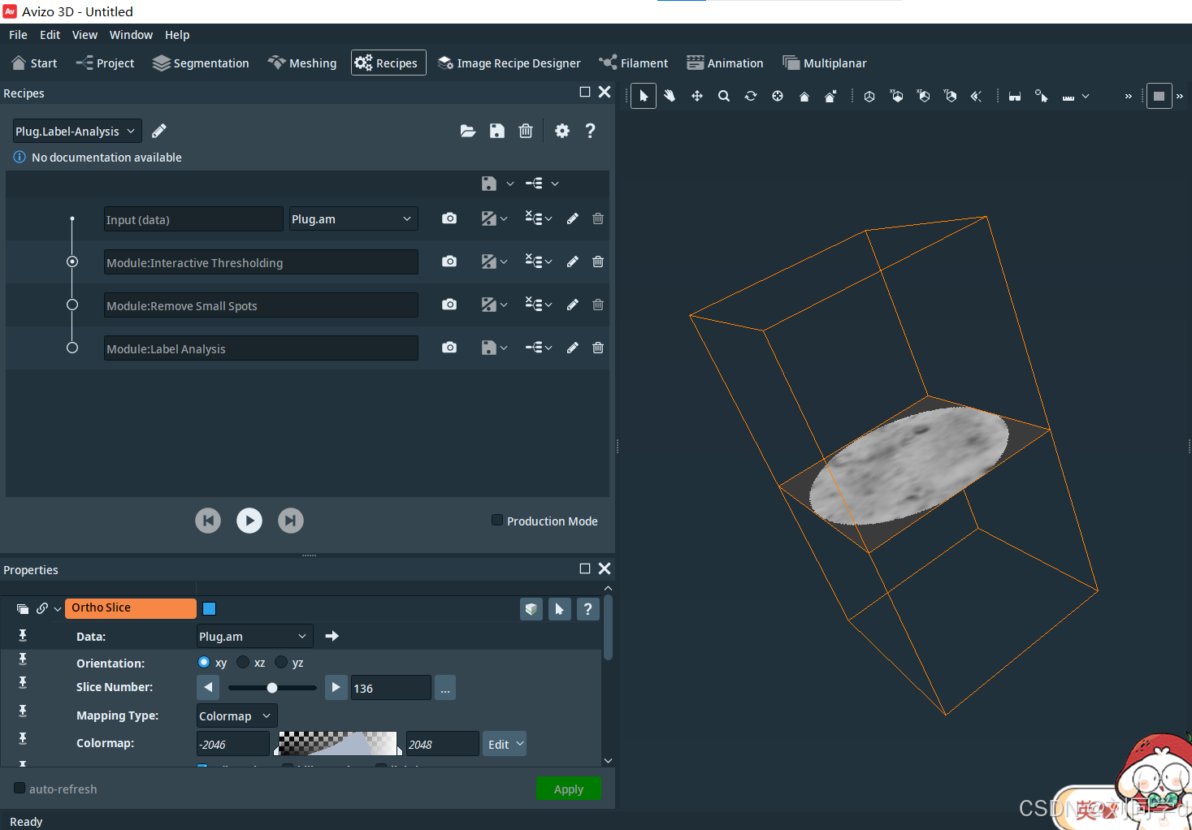Viewport: 1192px width, 830px height.
Task: Click camera icon in Input (data) row
Action: click(x=449, y=218)
